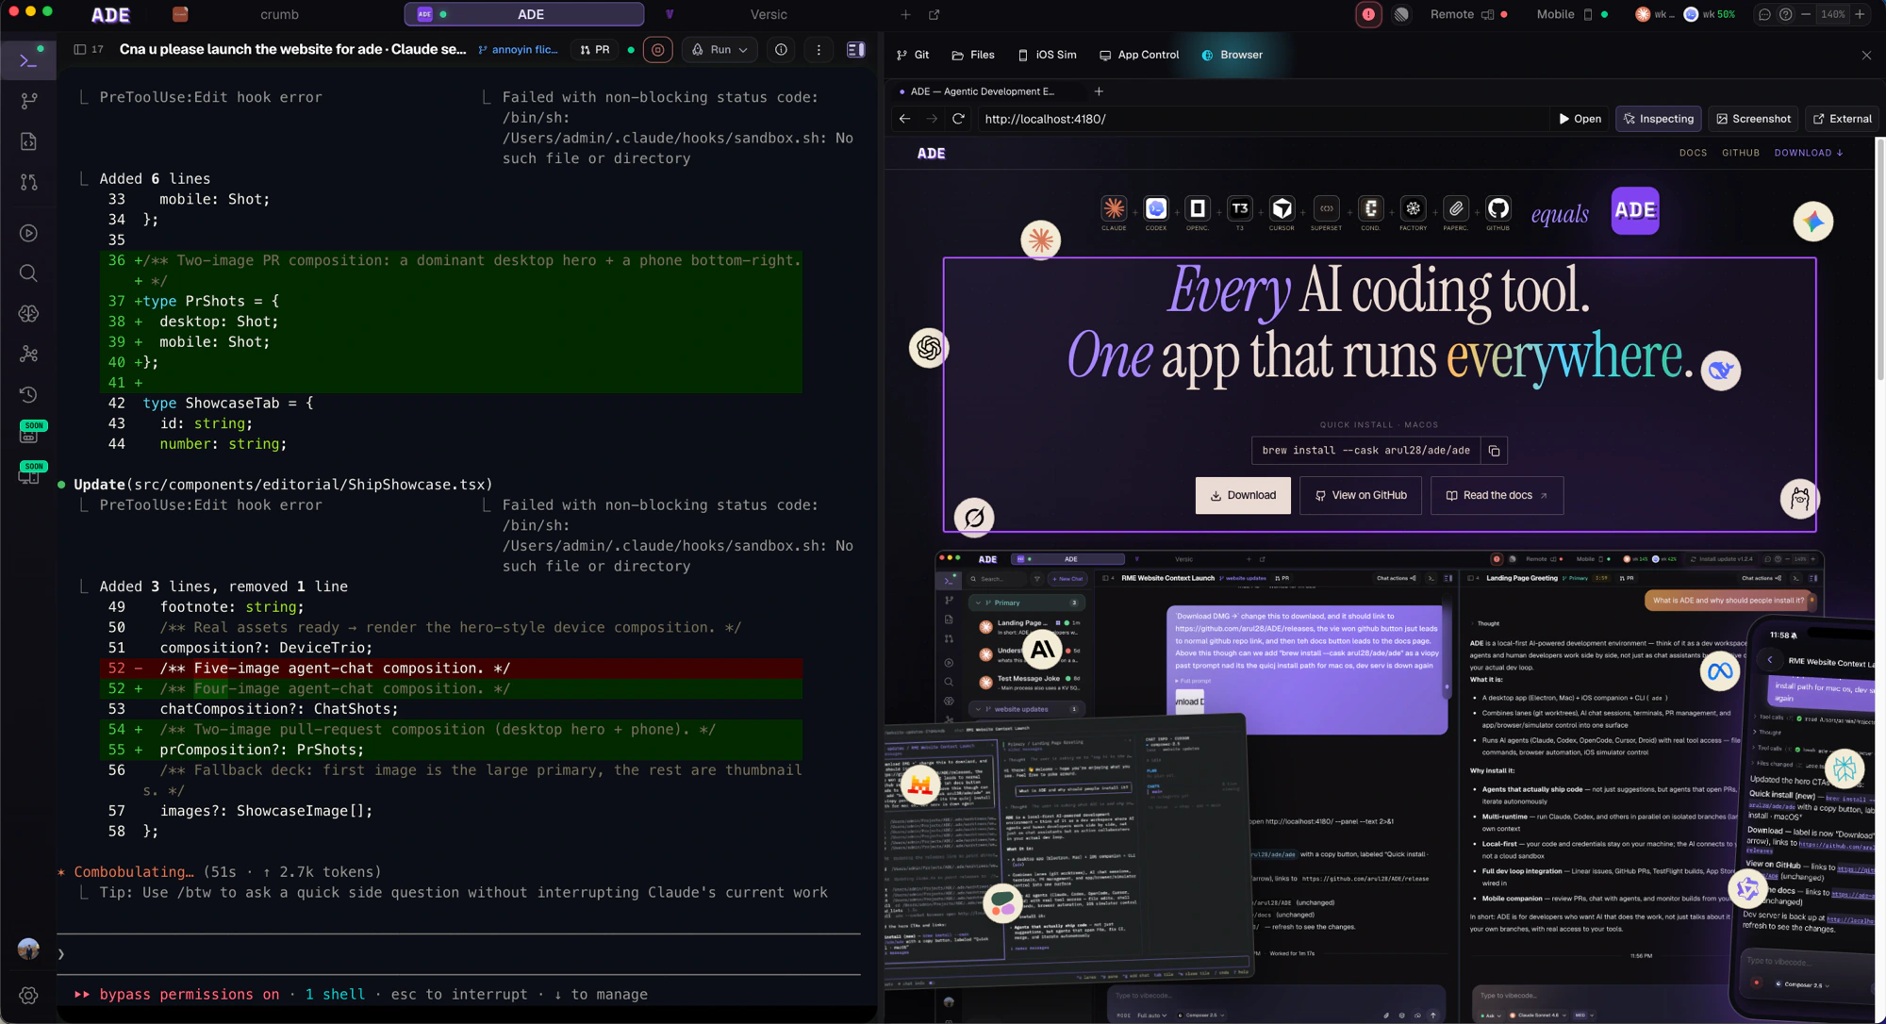Click the red alert exclamation icon in top bar
Screen dimensions: 1886x1024
(1368, 14)
